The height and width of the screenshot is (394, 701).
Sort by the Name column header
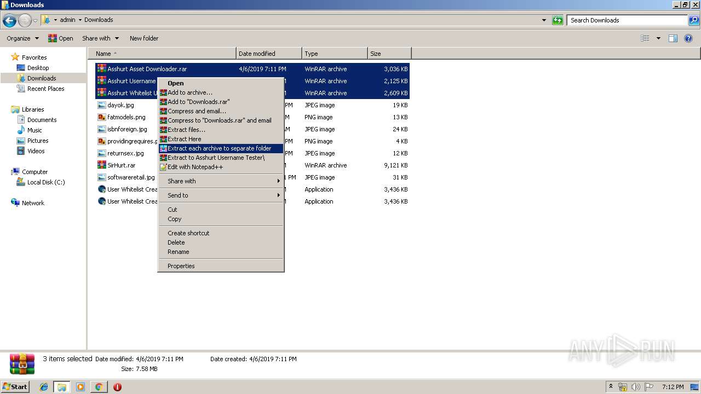162,54
